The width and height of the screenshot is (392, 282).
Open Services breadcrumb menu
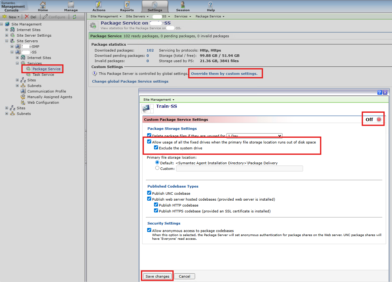point(182,16)
